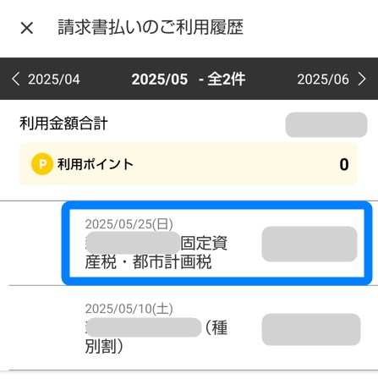
Task: Close the 請求書払いのご利用履歴 screen with X
Action: pyautogui.click(x=27, y=28)
